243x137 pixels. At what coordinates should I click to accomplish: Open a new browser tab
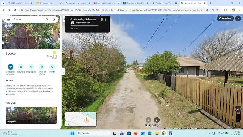point(210,3)
